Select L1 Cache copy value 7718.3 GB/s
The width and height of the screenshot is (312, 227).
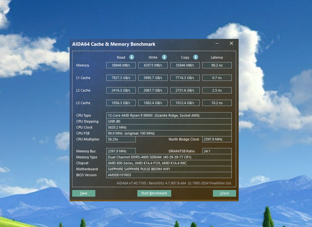click(x=185, y=78)
